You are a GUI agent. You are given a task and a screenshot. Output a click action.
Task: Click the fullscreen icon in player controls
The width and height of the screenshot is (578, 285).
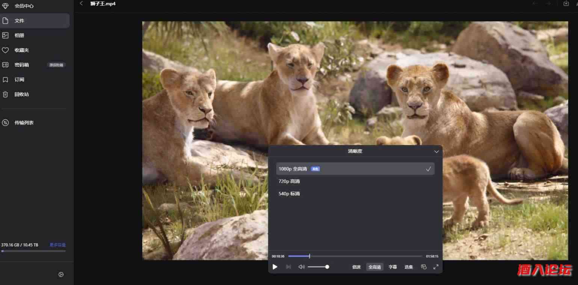click(436, 267)
